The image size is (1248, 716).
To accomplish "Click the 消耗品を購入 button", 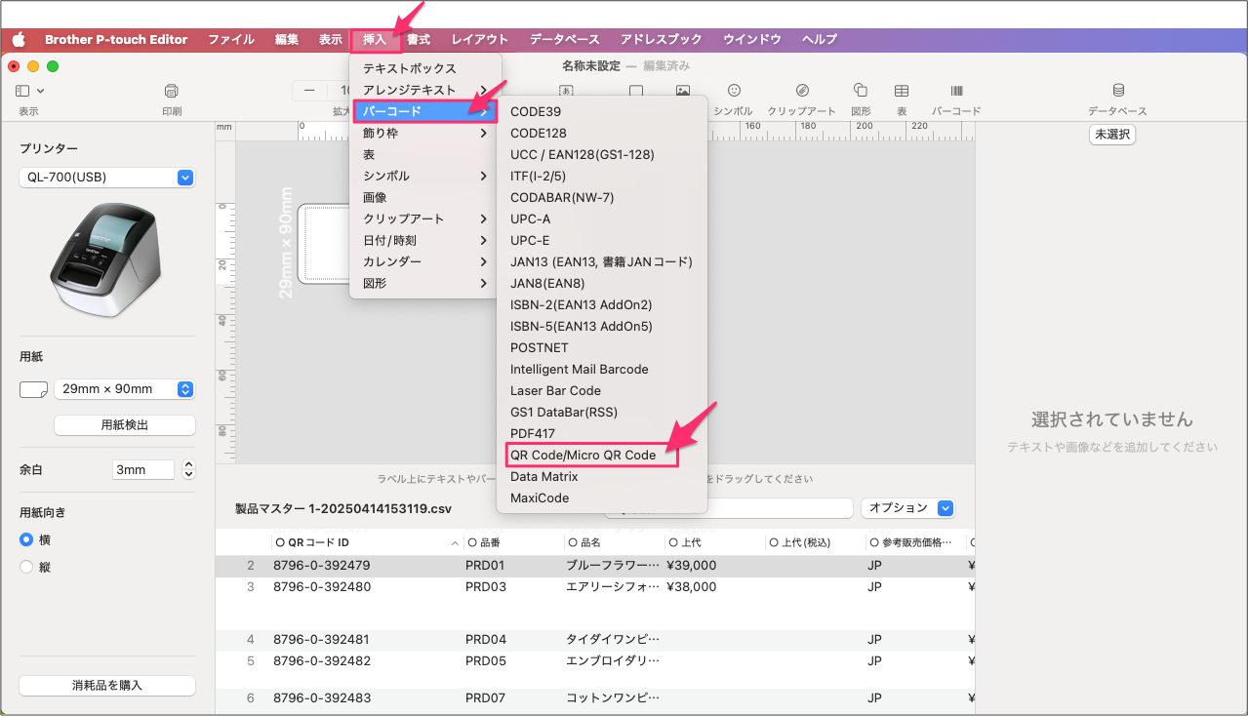I will (107, 686).
